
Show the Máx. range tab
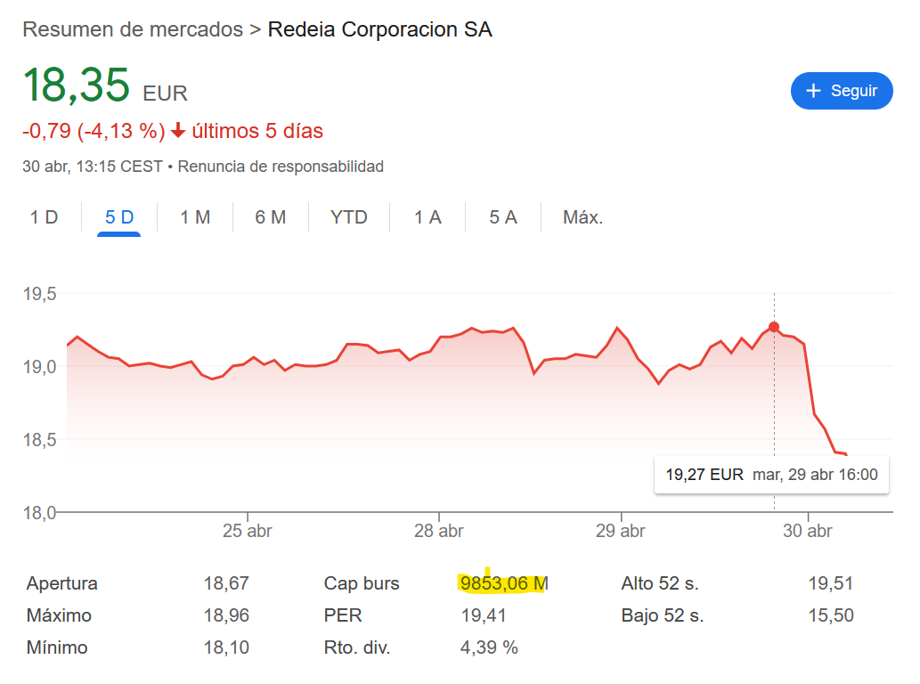coord(582,217)
